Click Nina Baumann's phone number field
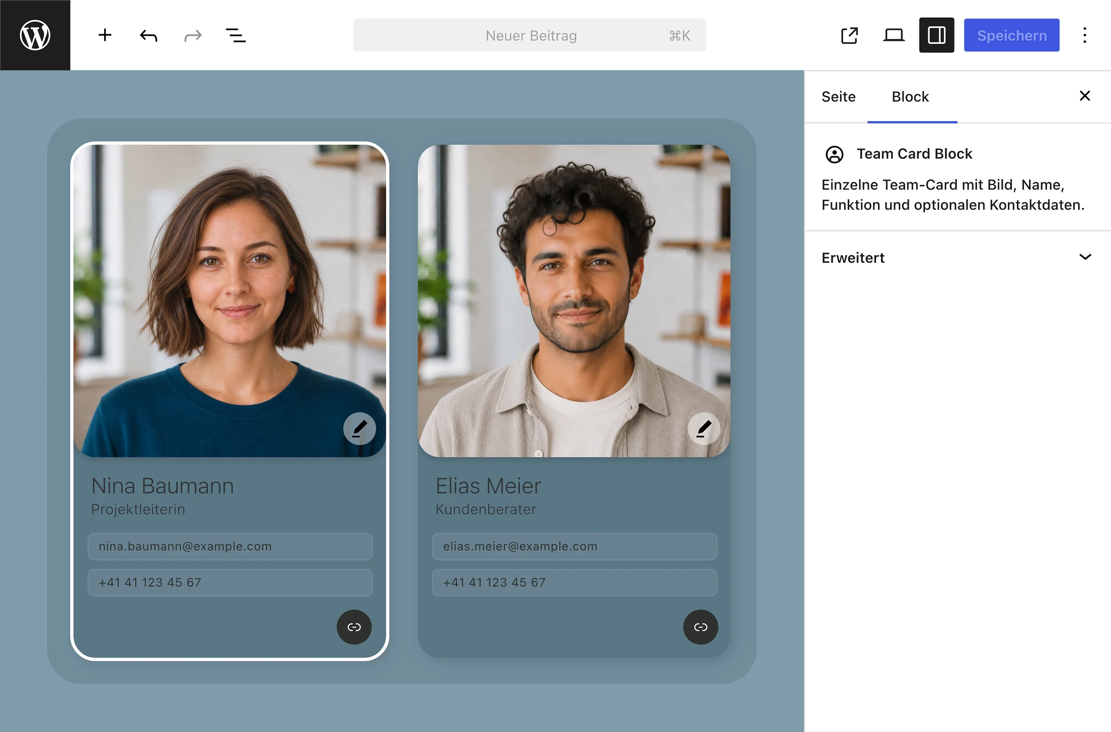Image resolution: width=1111 pixels, height=732 pixels. pos(230,582)
